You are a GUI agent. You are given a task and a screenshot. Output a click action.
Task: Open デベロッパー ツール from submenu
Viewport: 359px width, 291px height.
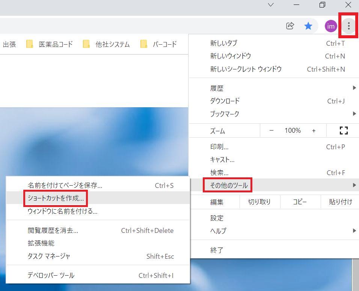(98, 276)
